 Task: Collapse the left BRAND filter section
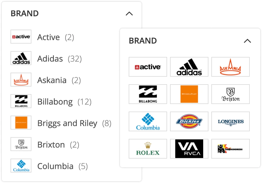click(x=129, y=13)
